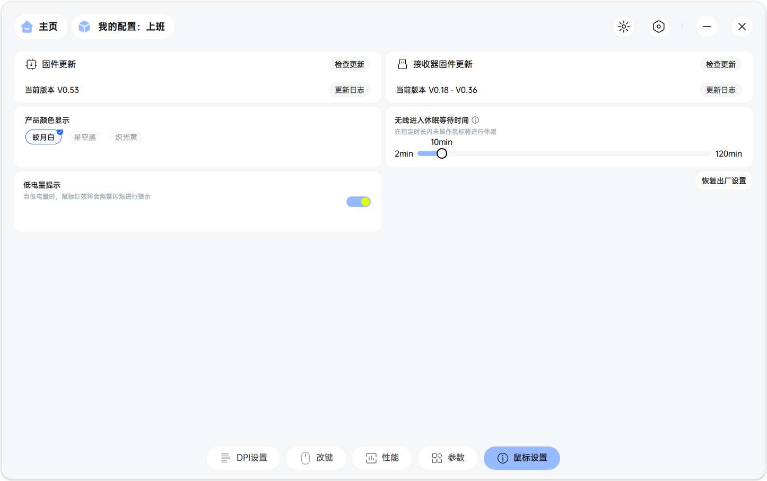This screenshot has width=767, height=481.
Task: Open the receiver's 更新日志 changelog
Action: tap(720, 90)
